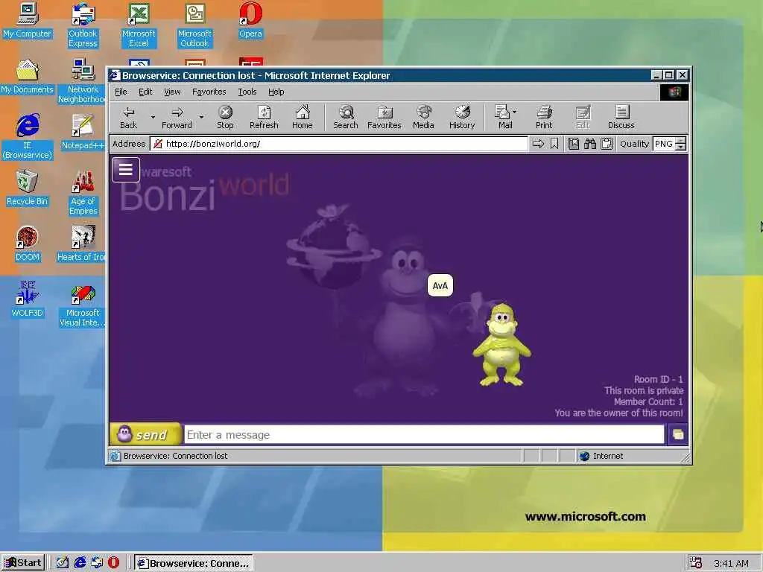Open the BonziWorld hamburger menu
Viewport: 763px width, 572px height.
pos(125,169)
